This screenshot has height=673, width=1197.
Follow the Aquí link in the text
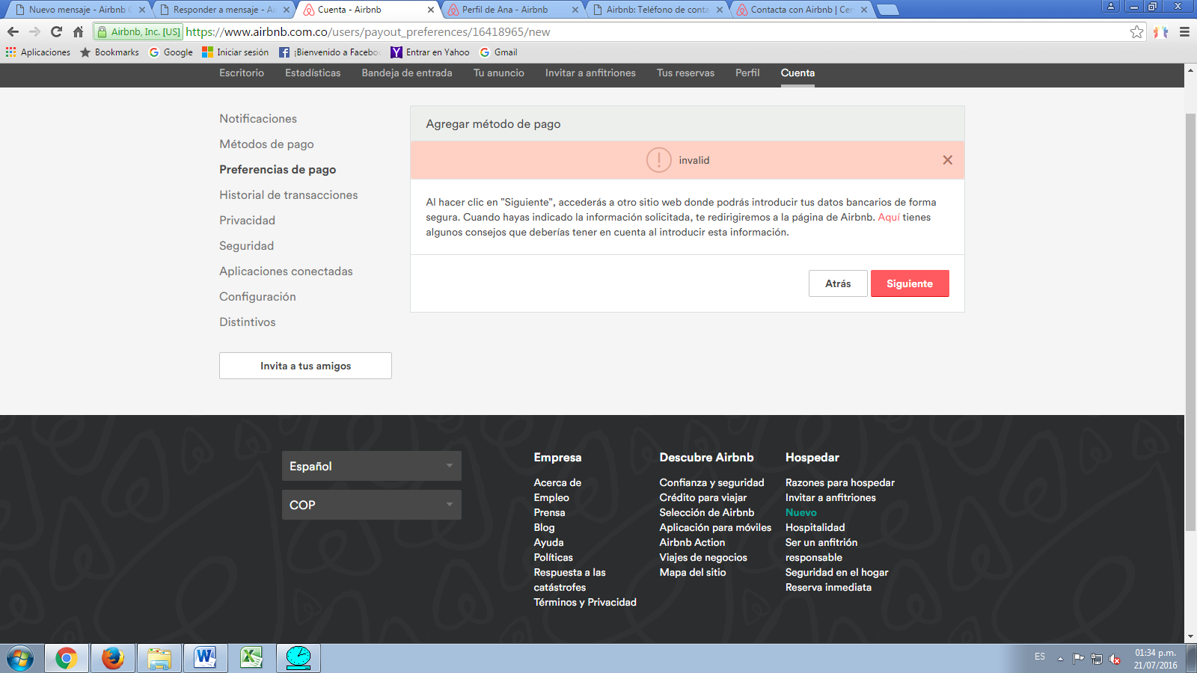(x=888, y=217)
